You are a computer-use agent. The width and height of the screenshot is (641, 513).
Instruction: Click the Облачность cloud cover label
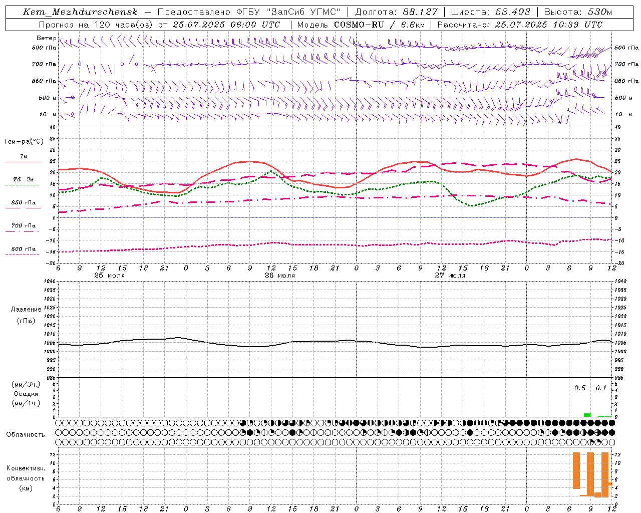tap(26, 435)
